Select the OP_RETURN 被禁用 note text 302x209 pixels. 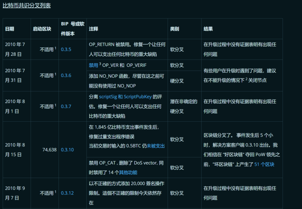pyautogui.click(x=127, y=49)
